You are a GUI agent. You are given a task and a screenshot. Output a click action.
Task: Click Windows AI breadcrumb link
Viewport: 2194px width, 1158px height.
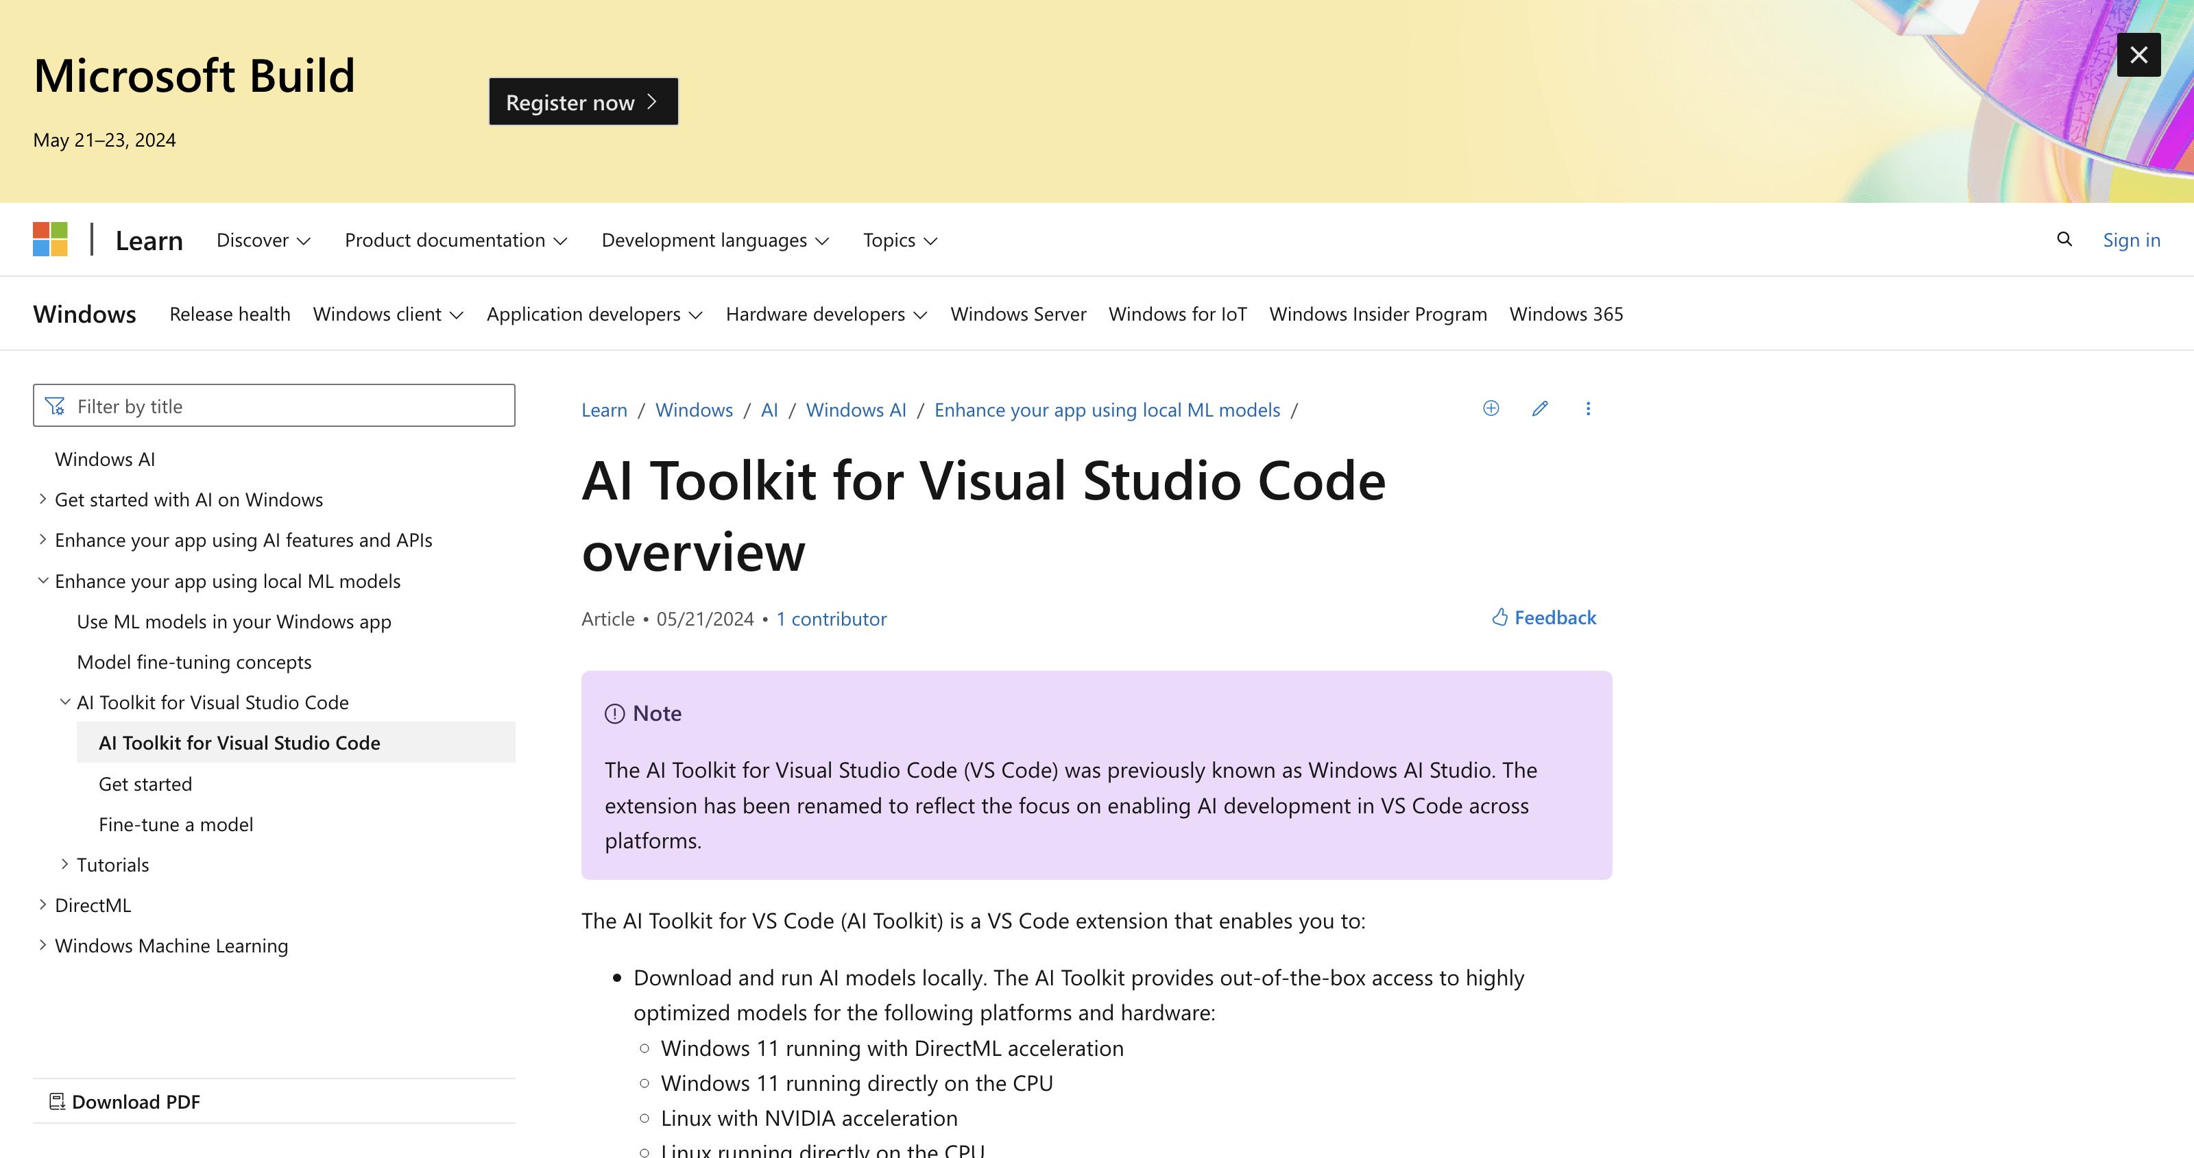tap(856, 410)
